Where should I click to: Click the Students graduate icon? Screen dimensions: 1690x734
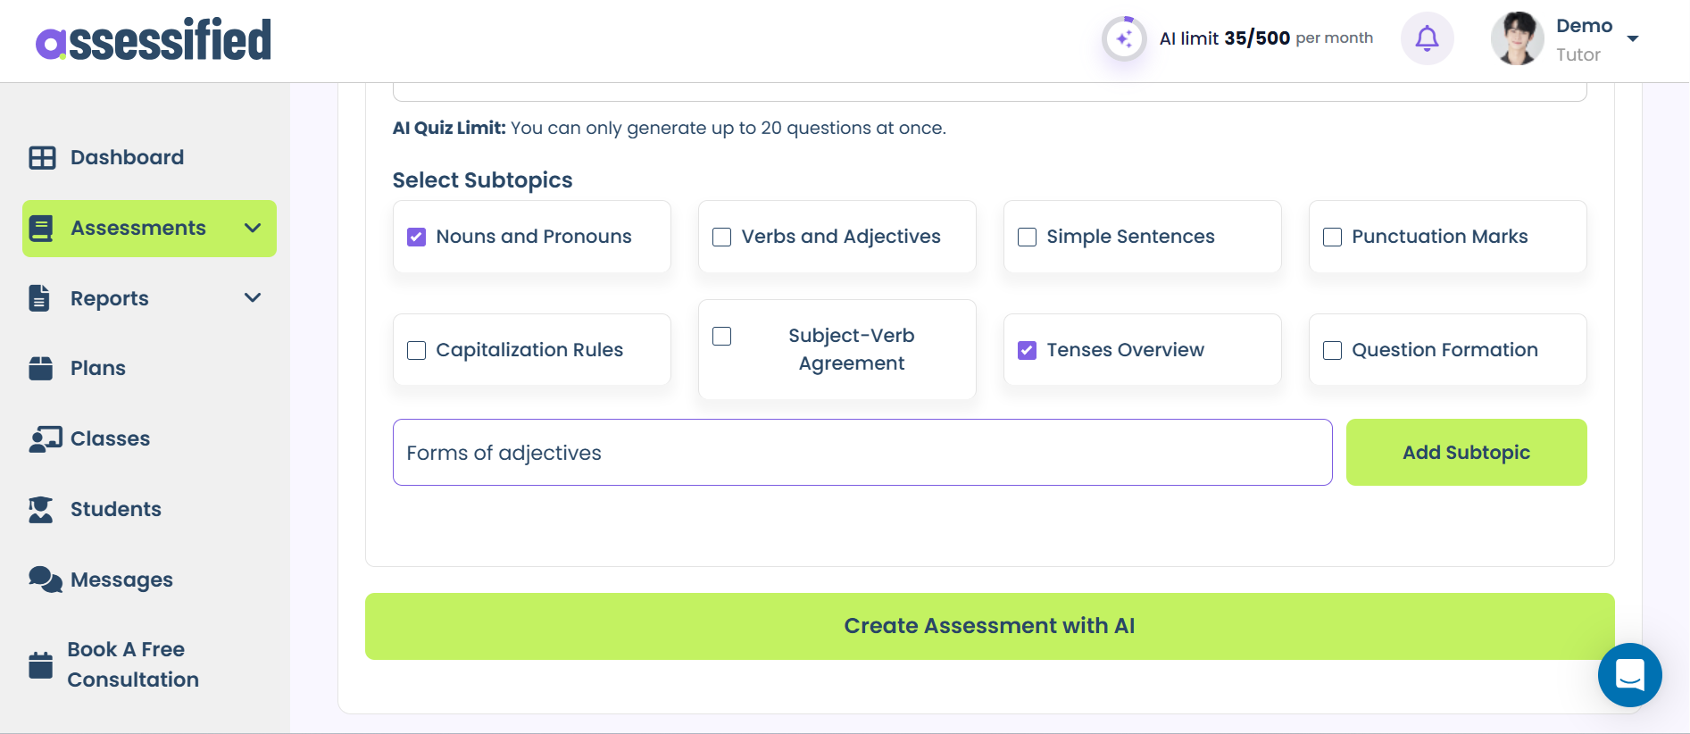(41, 509)
